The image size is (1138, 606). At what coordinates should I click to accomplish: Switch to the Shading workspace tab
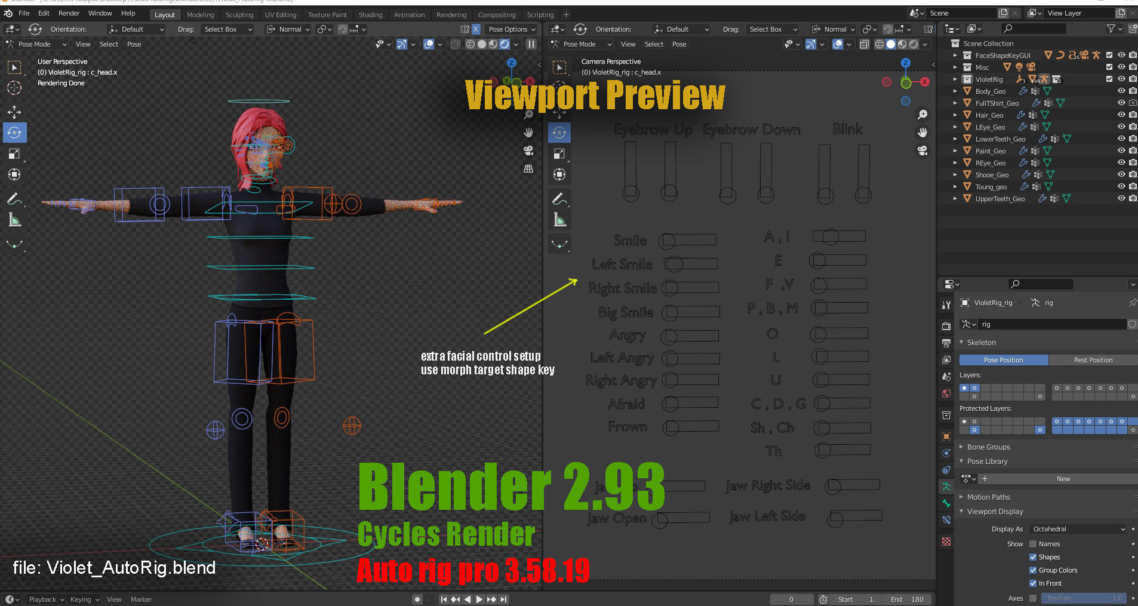tap(370, 15)
